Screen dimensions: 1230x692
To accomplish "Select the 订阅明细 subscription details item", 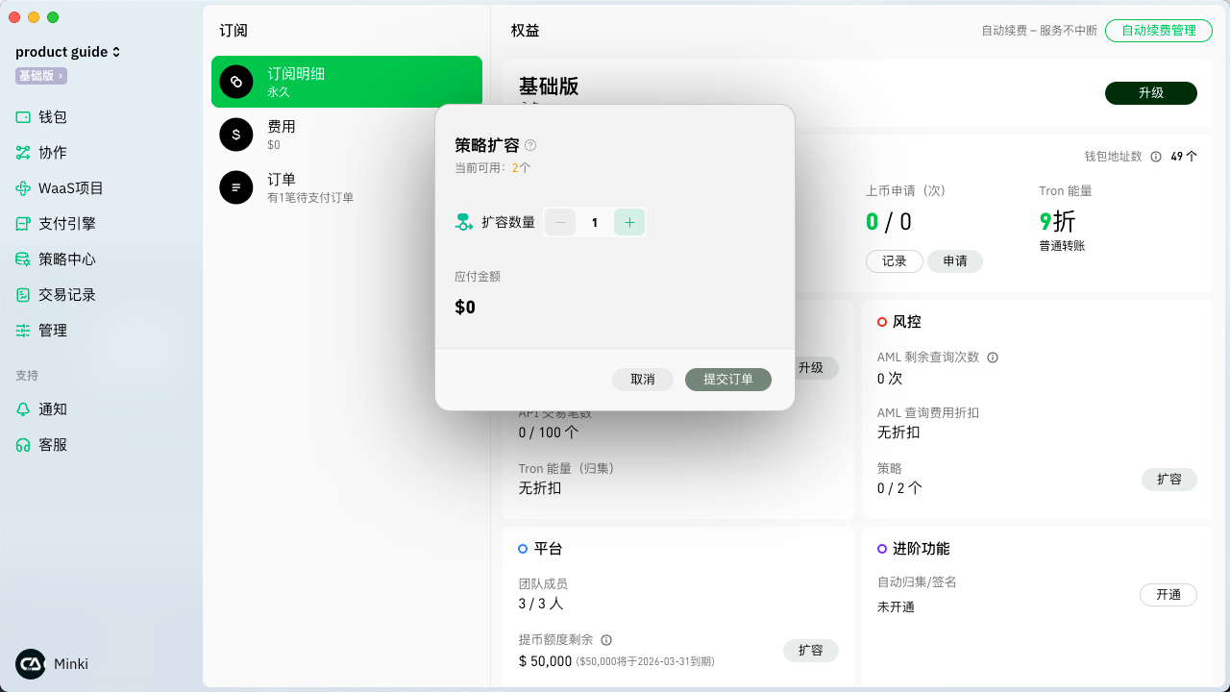I will [x=346, y=82].
